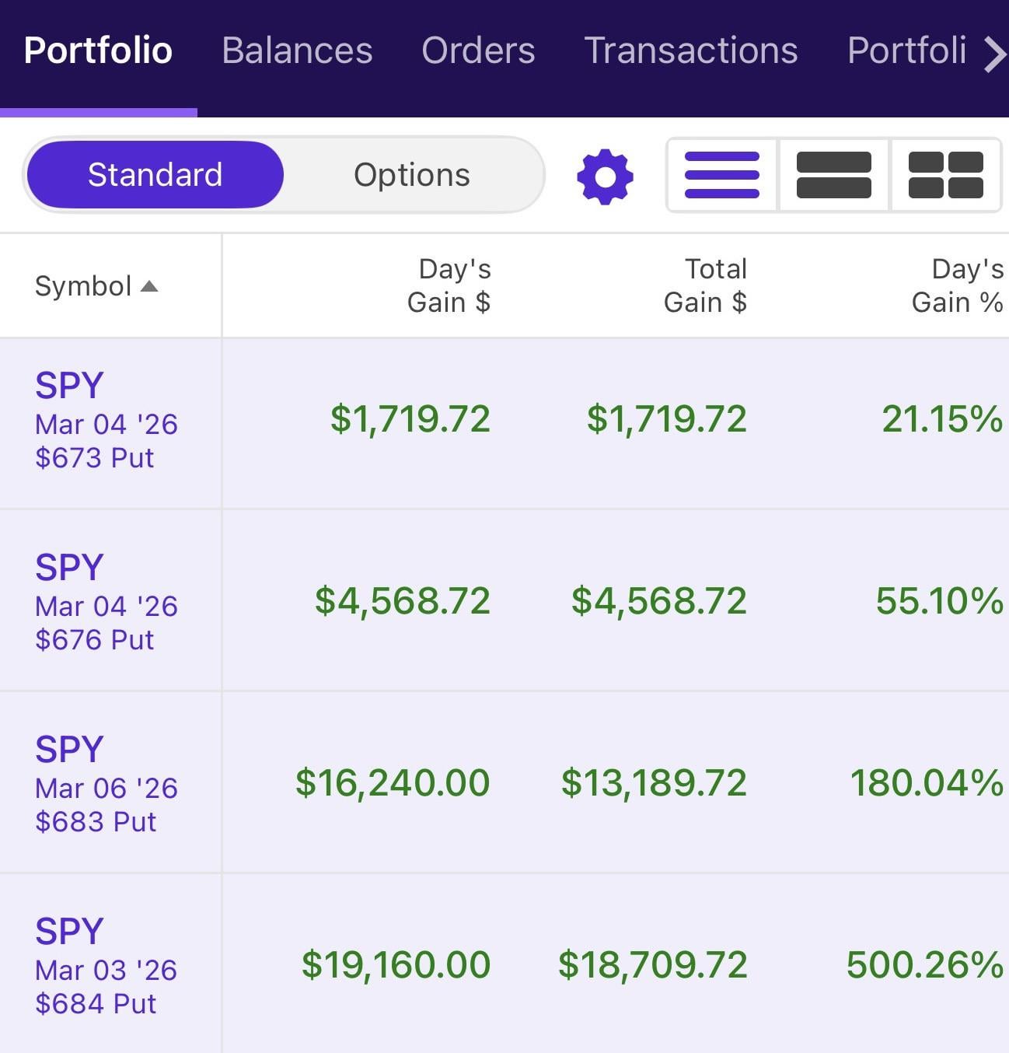Select the Standard view toggle
The image size is (1009, 1053).
[x=155, y=175]
